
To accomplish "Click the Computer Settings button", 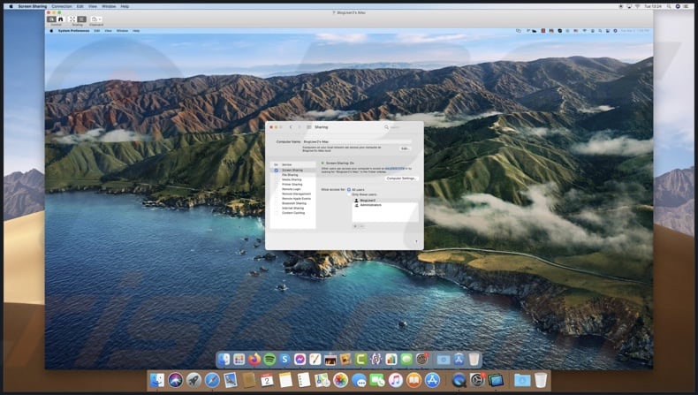I will pyautogui.click(x=401, y=179).
